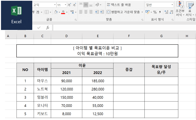This screenshot has height=120, width=196.
Task: Apply percent style with the % icon
Action: [x=155, y=12]
